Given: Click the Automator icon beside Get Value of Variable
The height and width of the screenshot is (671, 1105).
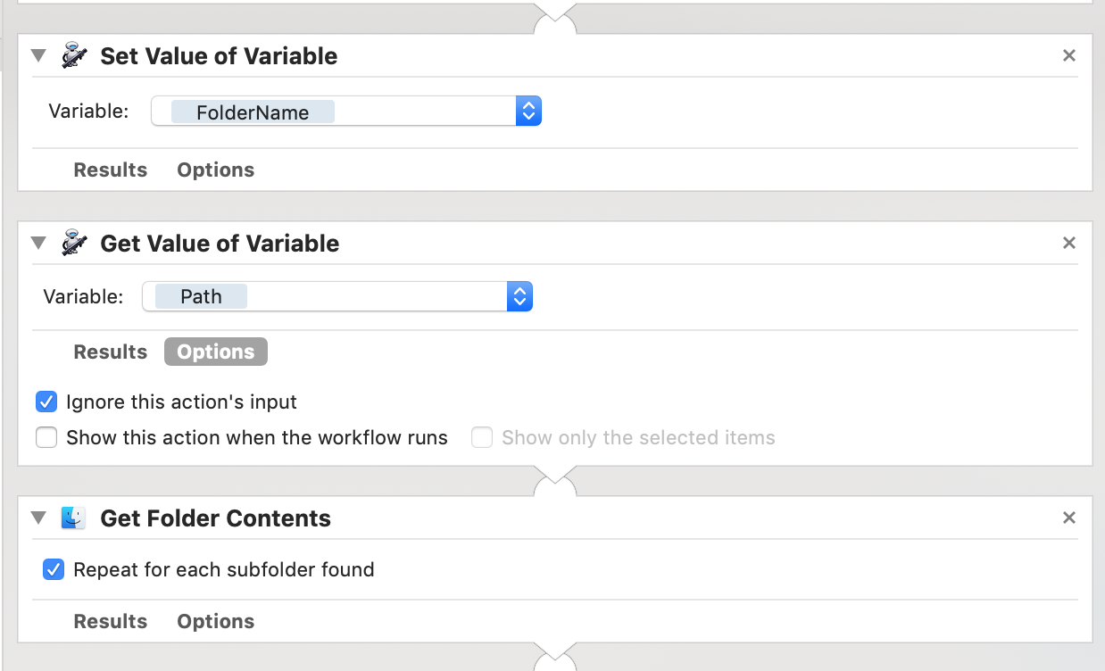Looking at the screenshot, I should click(x=74, y=244).
